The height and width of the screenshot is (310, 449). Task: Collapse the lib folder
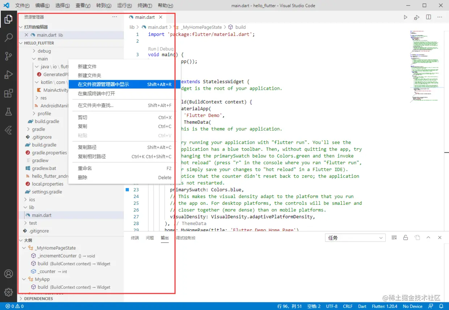click(x=25, y=207)
